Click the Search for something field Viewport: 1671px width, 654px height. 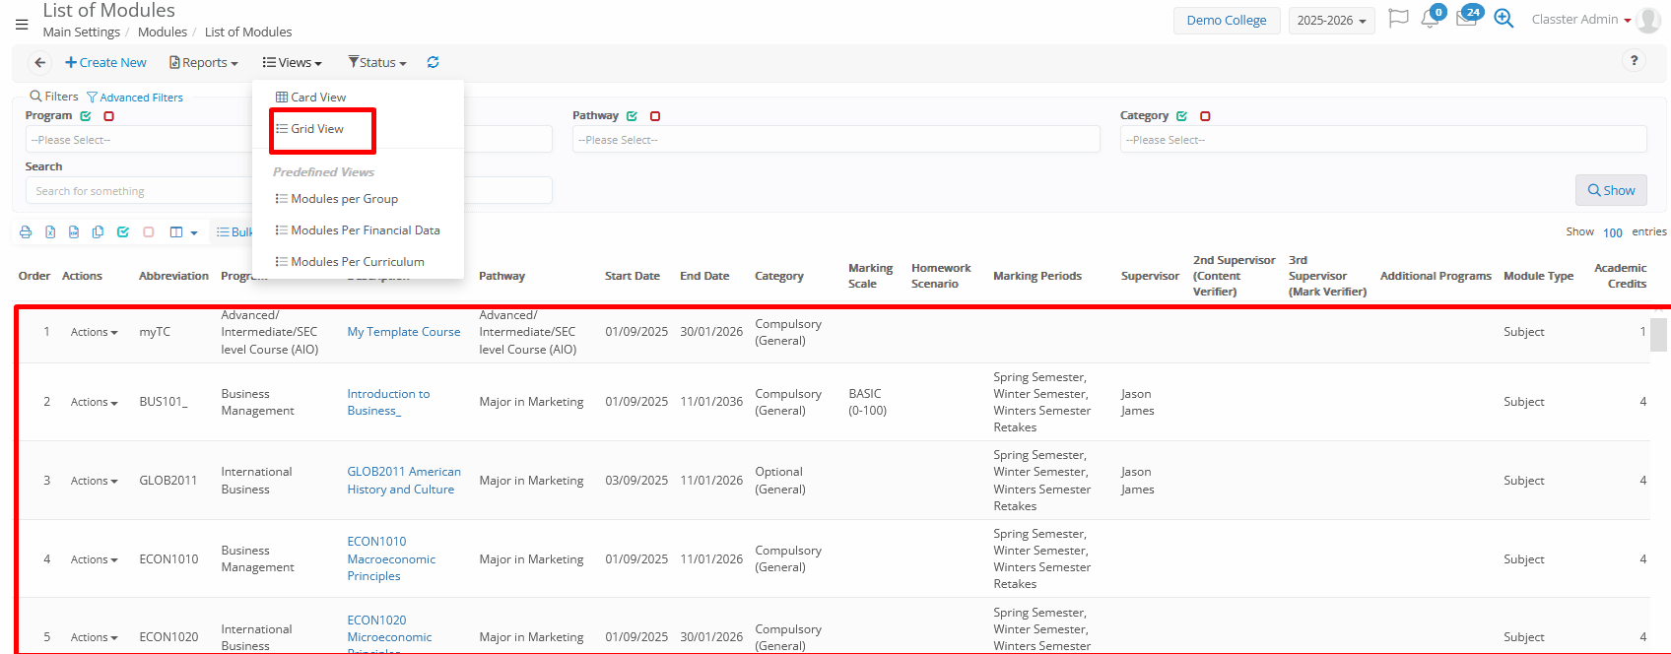(x=138, y=191)
